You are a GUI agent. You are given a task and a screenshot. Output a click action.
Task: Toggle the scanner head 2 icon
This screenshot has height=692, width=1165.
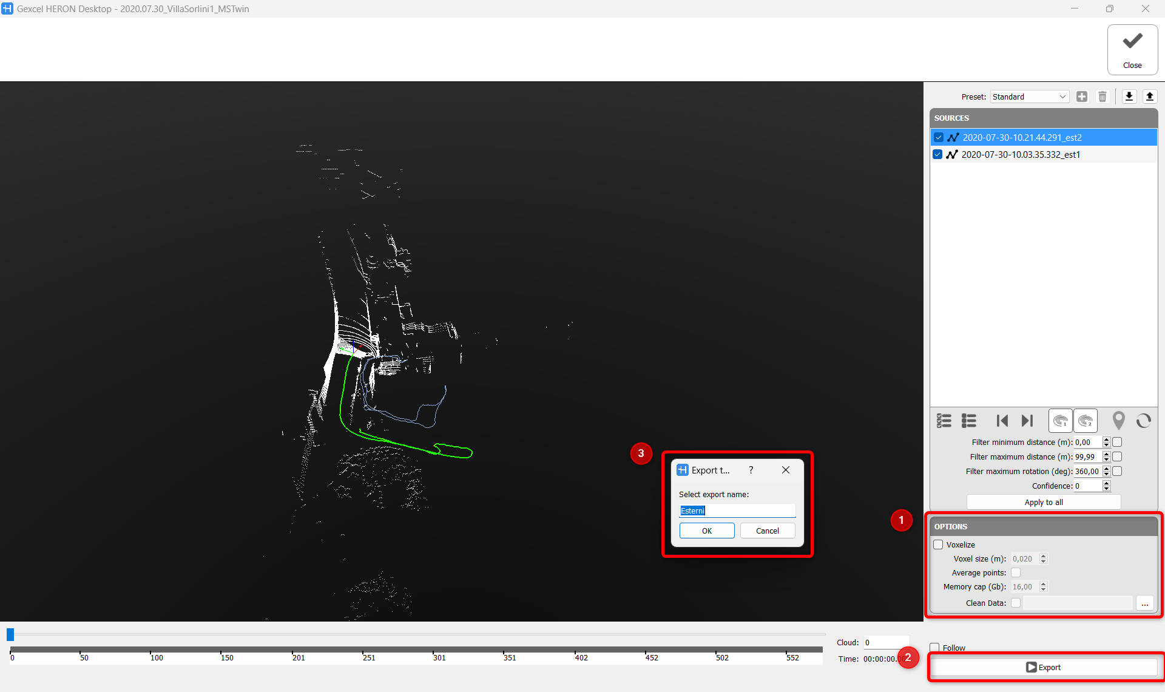[1086, 421]
